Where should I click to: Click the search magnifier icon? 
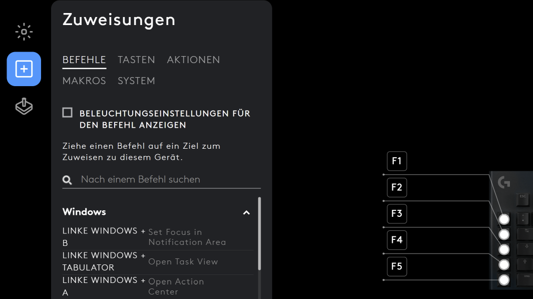coord(67,180)
